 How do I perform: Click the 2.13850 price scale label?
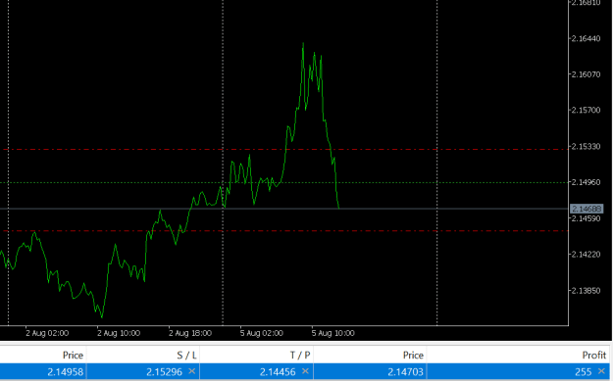coord(586,291)
